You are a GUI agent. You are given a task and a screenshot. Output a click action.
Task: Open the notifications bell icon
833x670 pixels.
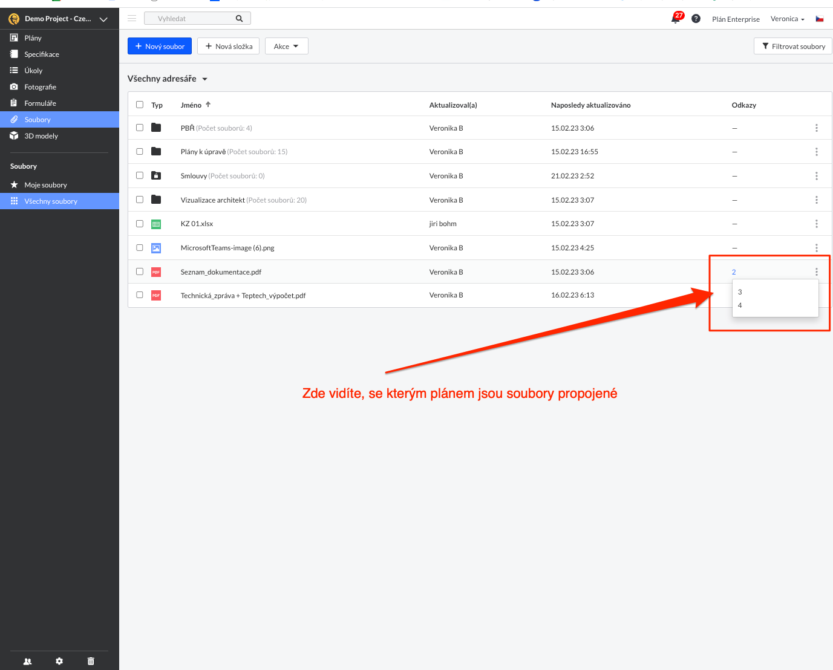point(675,19)
